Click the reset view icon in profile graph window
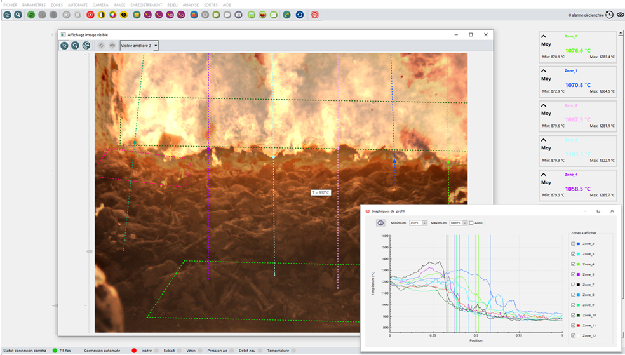The image size is (625, 355). (380, 223)
